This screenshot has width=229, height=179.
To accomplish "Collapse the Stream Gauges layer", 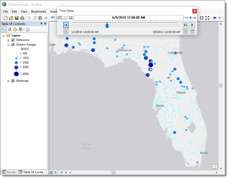I will pyautogui.click(x=8, y=45).
